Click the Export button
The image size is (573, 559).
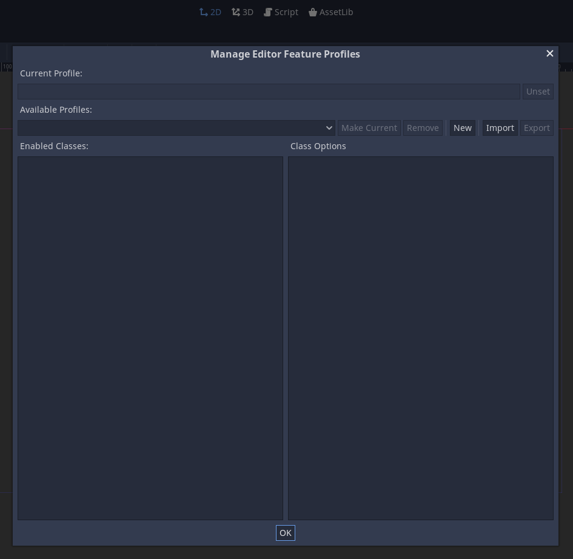click(x=537, y=127)
